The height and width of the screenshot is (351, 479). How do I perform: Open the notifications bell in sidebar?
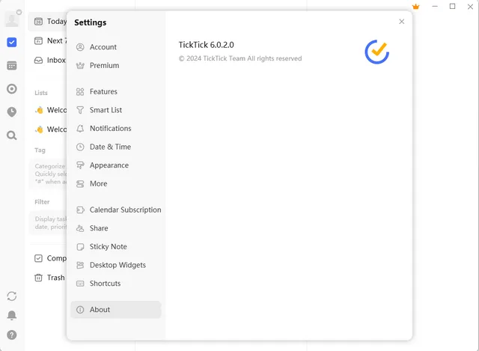pos(12,315)
